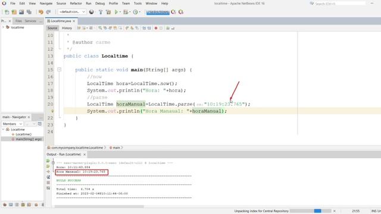The width and height of the screenshot is (381, 214).
Task: Click the Open Project toolbar icon
Action: (21, 12)
